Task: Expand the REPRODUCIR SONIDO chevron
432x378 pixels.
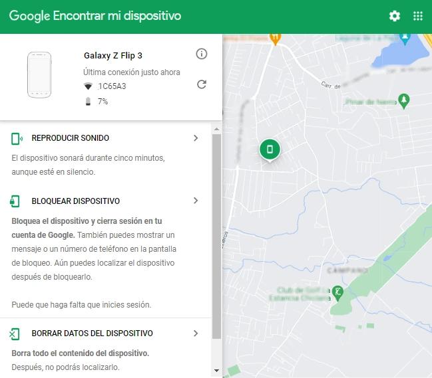Action: (196, 138)
